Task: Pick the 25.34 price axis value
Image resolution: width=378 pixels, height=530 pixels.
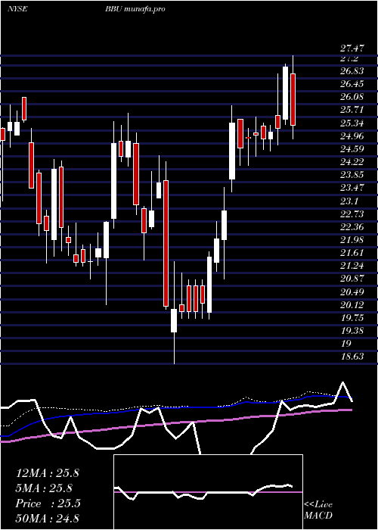Action: 352,123
